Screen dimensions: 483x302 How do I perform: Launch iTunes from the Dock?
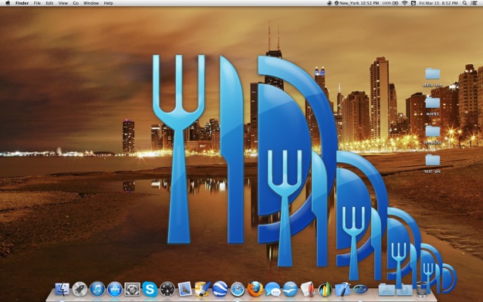[x=97, y=290]
